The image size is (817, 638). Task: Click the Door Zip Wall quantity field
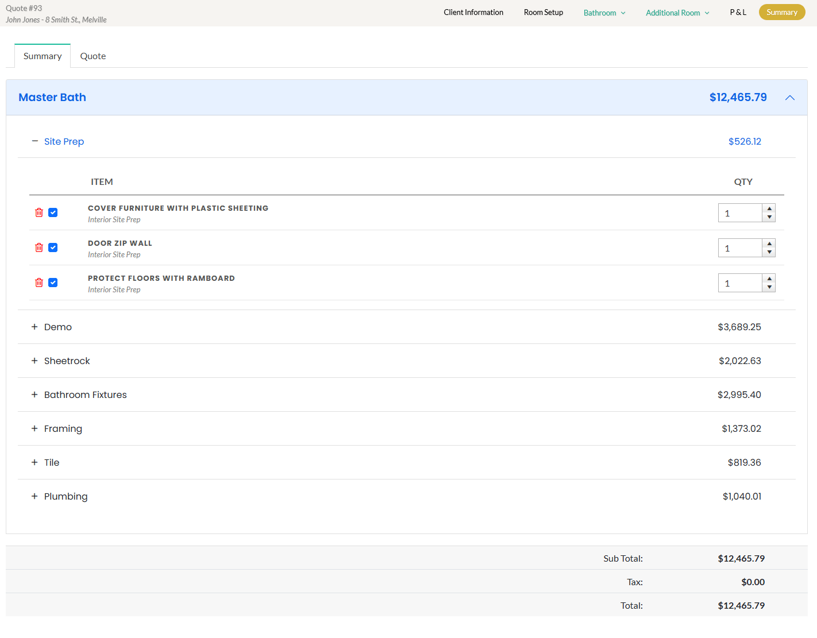tap(740, 248)
